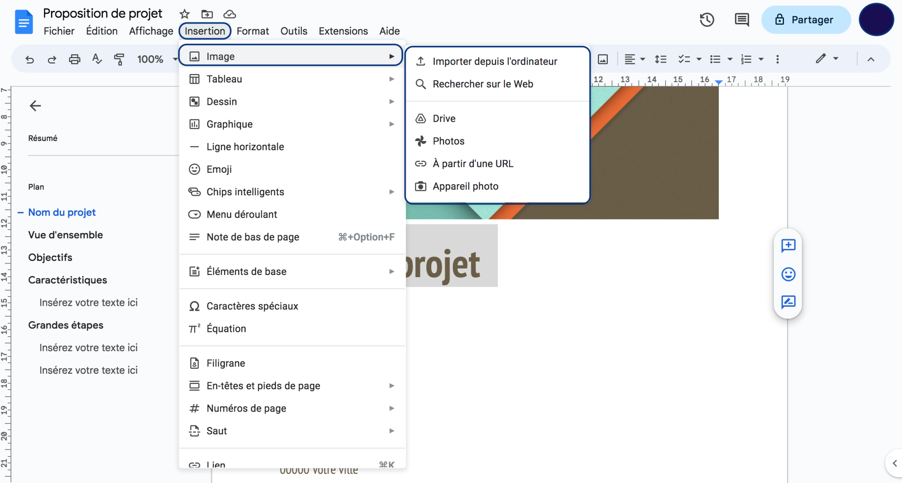Image resolution: width=902 pixels, height=483 pixels.
Task: Choose À partir d'une URL
Action: pyautogui.click(x=497, y=163)
